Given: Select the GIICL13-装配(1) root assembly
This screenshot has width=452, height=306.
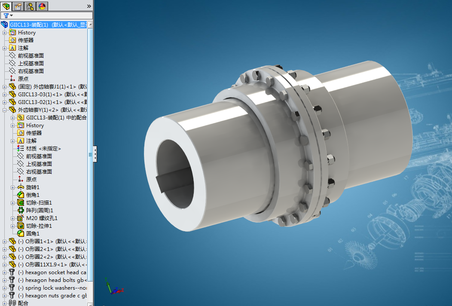Looking at the screenshot, I should point(48,25).
